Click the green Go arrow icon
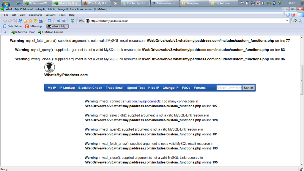Viewport: 304px width, 171px height. (x=295, y=21)
